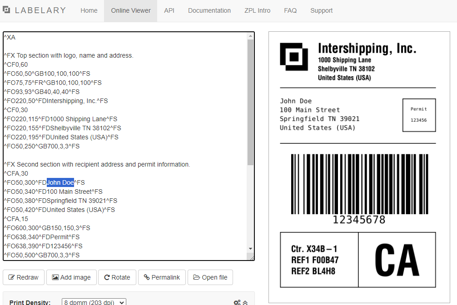Viewport: 457px width, 305px height.
Task: Click the '^FX Second section' comment line
Action: (97, 164)
